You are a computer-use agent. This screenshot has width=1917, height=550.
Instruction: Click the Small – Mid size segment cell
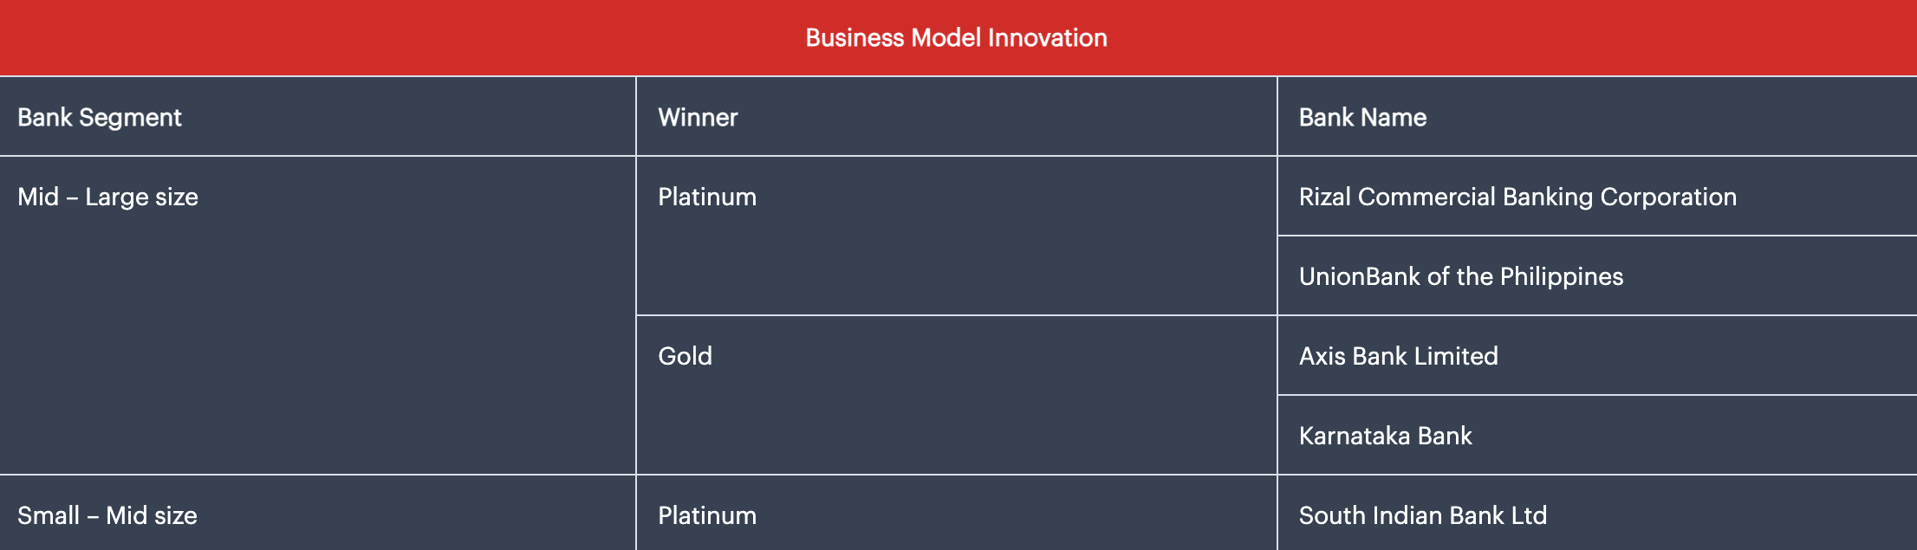(107, 516)
